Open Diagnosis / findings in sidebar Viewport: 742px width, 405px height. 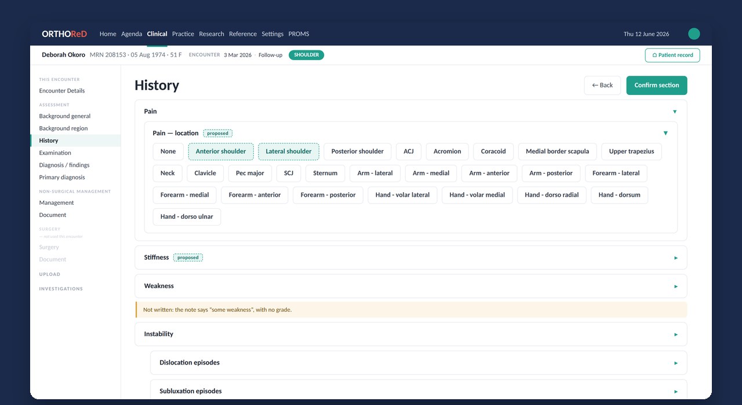pyautogui.click(x=64, y=165)
